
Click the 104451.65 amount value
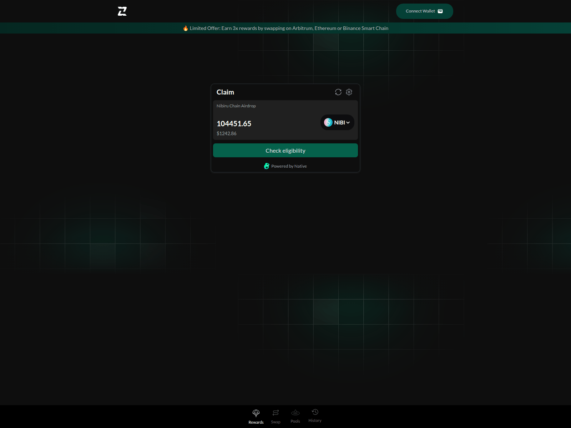234,124
